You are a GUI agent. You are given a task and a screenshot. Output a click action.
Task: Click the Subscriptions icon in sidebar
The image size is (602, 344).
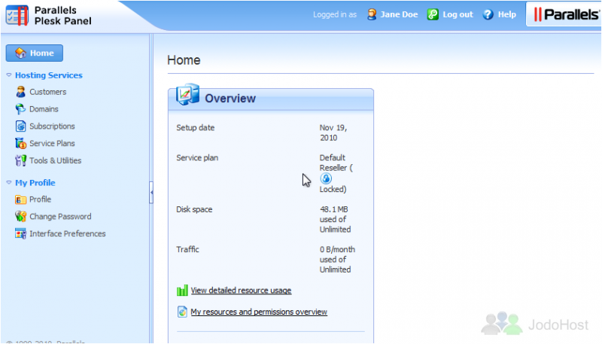coord(21,126)
